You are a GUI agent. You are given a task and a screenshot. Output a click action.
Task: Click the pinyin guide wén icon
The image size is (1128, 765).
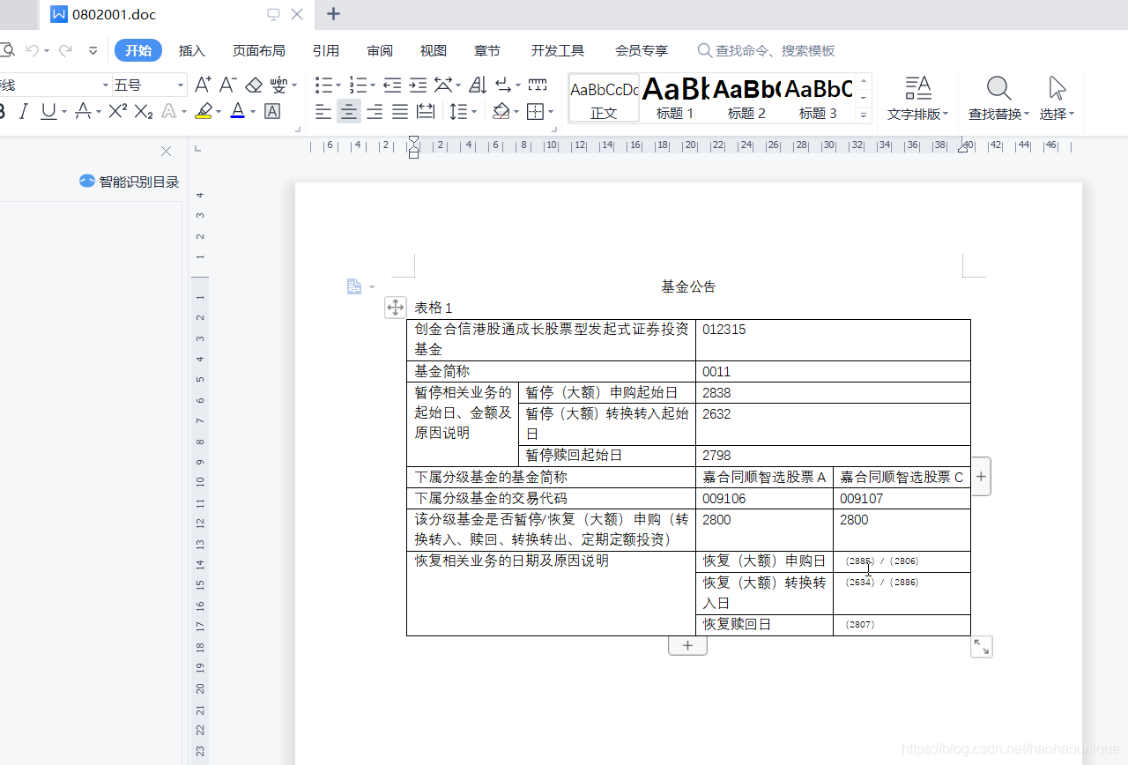pos(278,85)
